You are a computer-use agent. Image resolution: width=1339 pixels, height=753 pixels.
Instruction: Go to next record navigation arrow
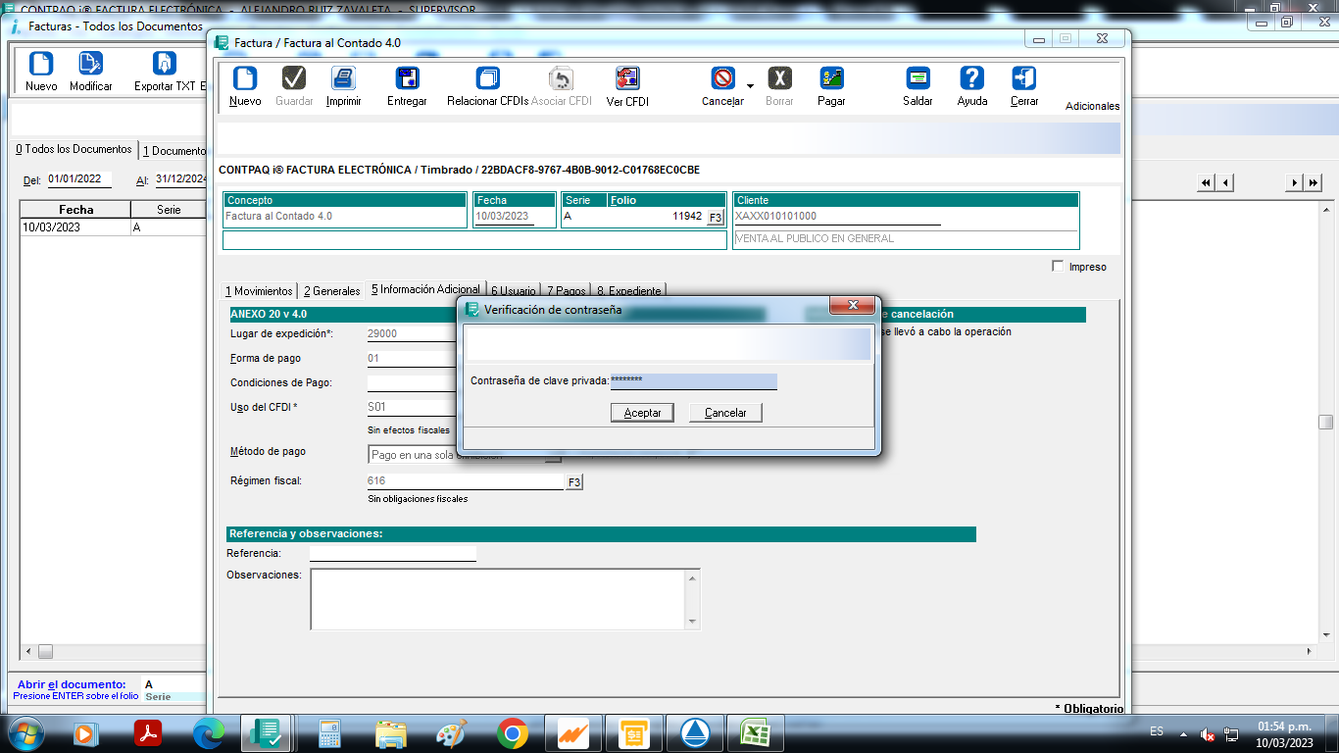tap(1295, 182)
